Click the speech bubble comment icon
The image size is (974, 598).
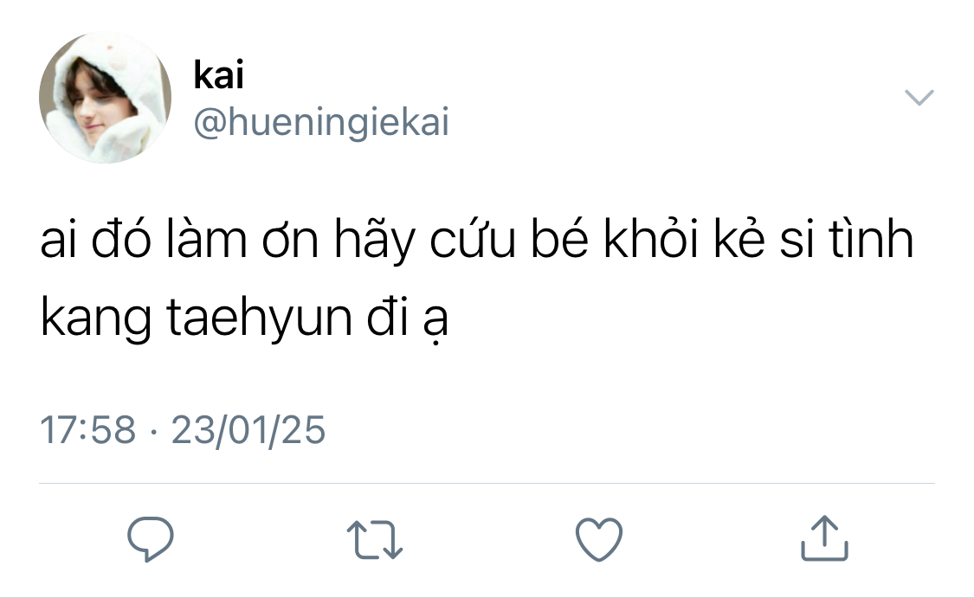151,538
